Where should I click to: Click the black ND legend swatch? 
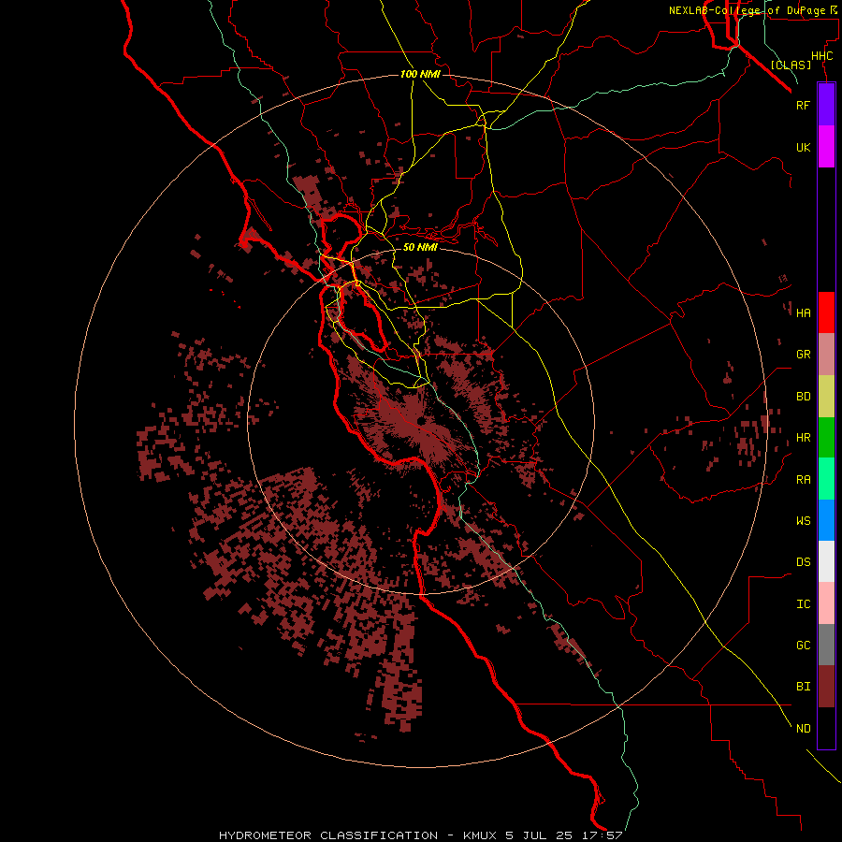tap(826, 728)
